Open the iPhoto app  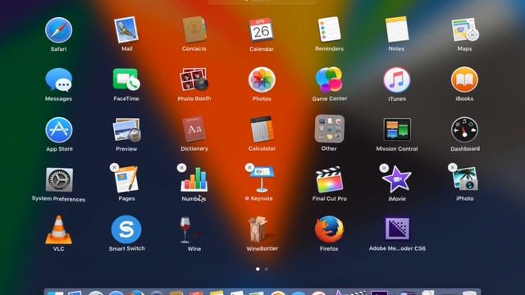pos(465,179)
